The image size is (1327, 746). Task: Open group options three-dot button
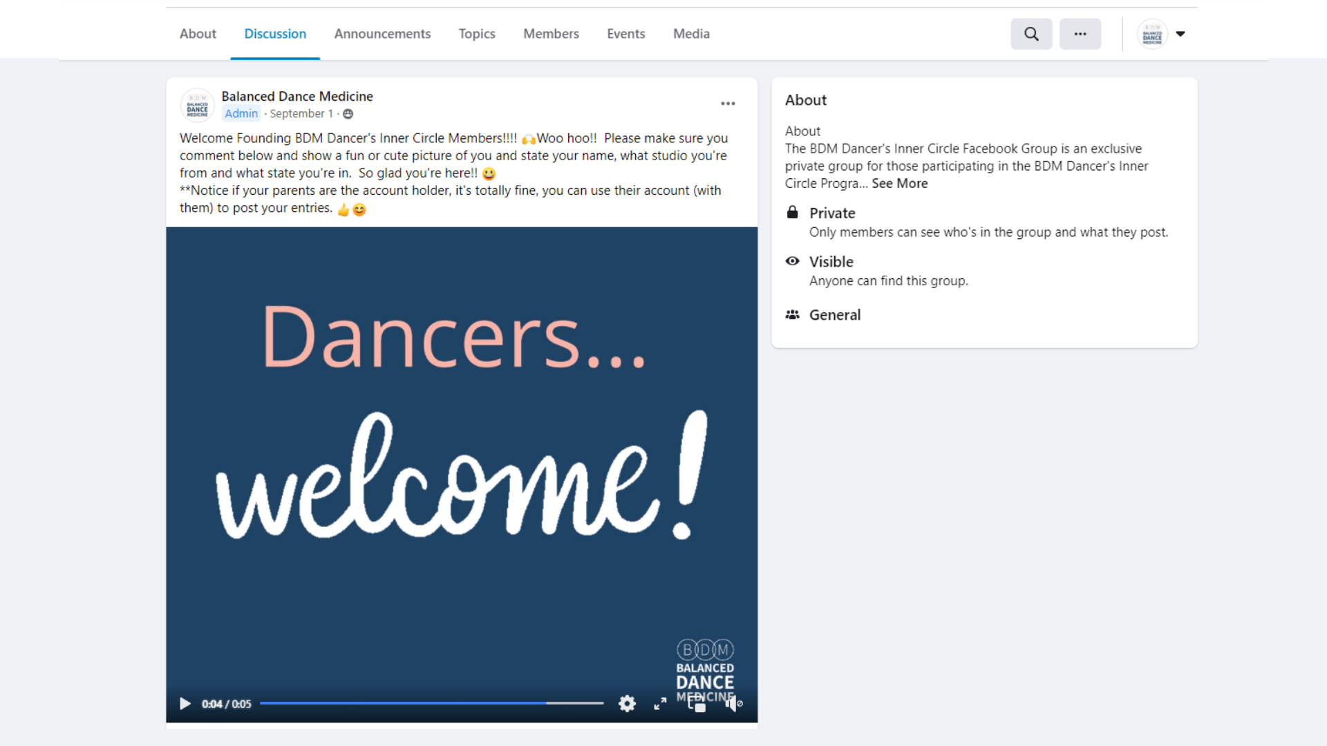1080,34
